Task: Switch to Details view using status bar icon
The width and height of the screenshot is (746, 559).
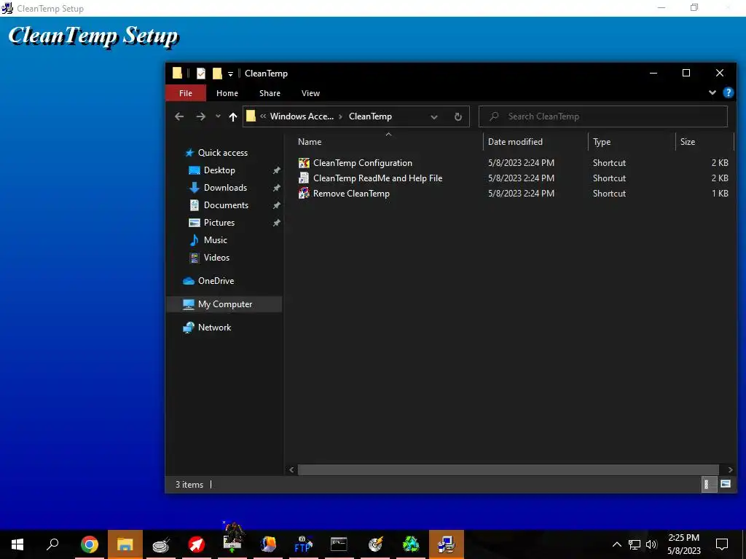Action: (x=708, y=484)
